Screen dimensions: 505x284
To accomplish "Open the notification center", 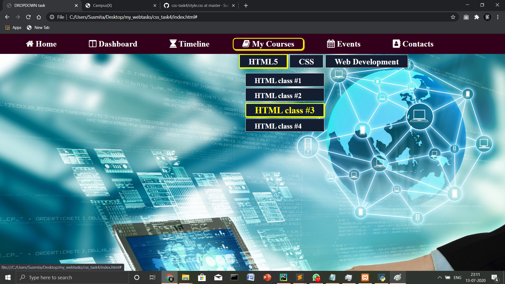I will coord(495,278).
